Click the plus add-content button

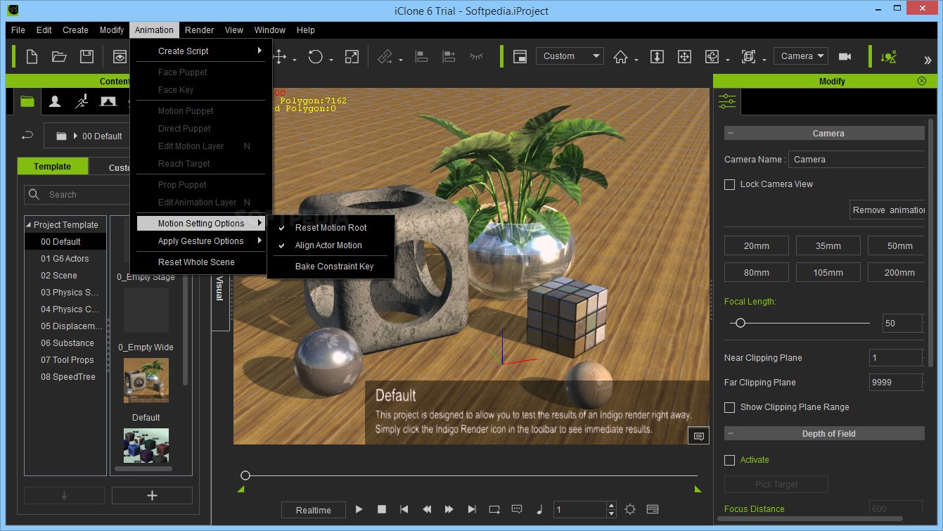point(152,495)
